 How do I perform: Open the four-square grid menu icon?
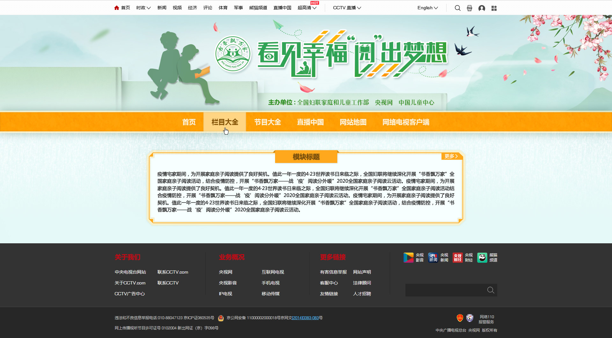tap(494, 8)
